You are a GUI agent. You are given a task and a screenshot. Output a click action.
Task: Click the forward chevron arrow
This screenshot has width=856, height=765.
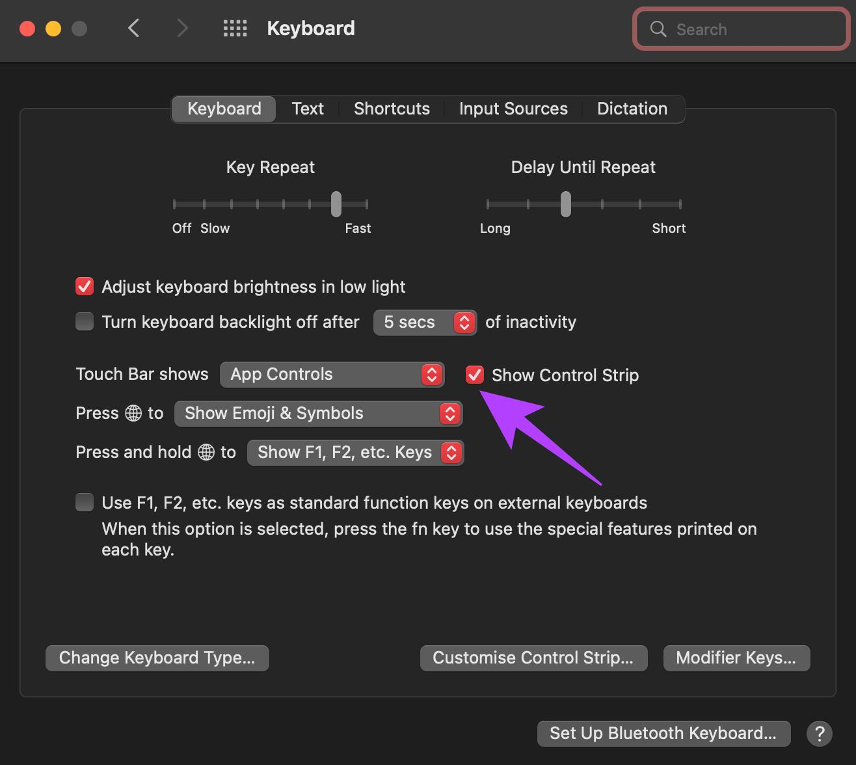coord(182,29)
